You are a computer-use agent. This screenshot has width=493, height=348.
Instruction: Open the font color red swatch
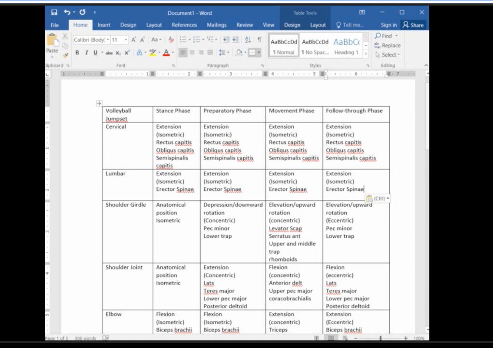pos(166,53)
